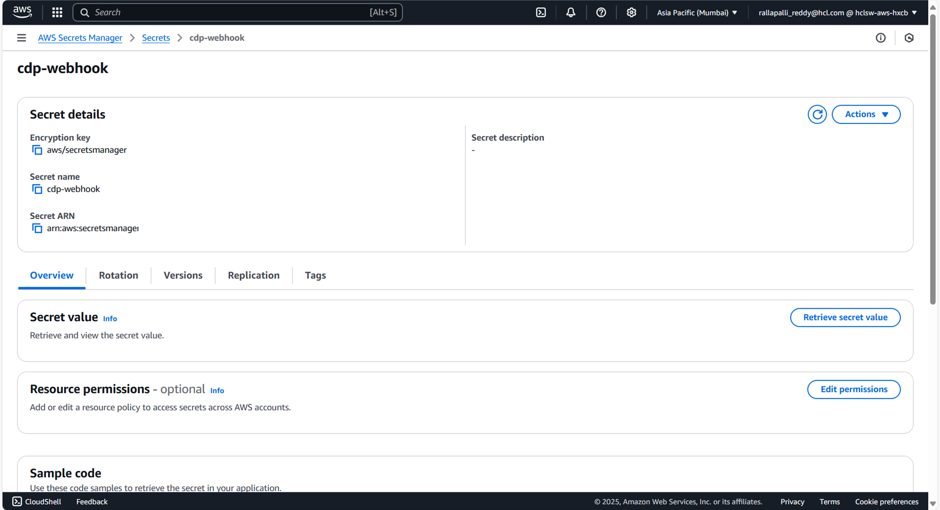Expand the Actions dropdown

tap(866, 115)
